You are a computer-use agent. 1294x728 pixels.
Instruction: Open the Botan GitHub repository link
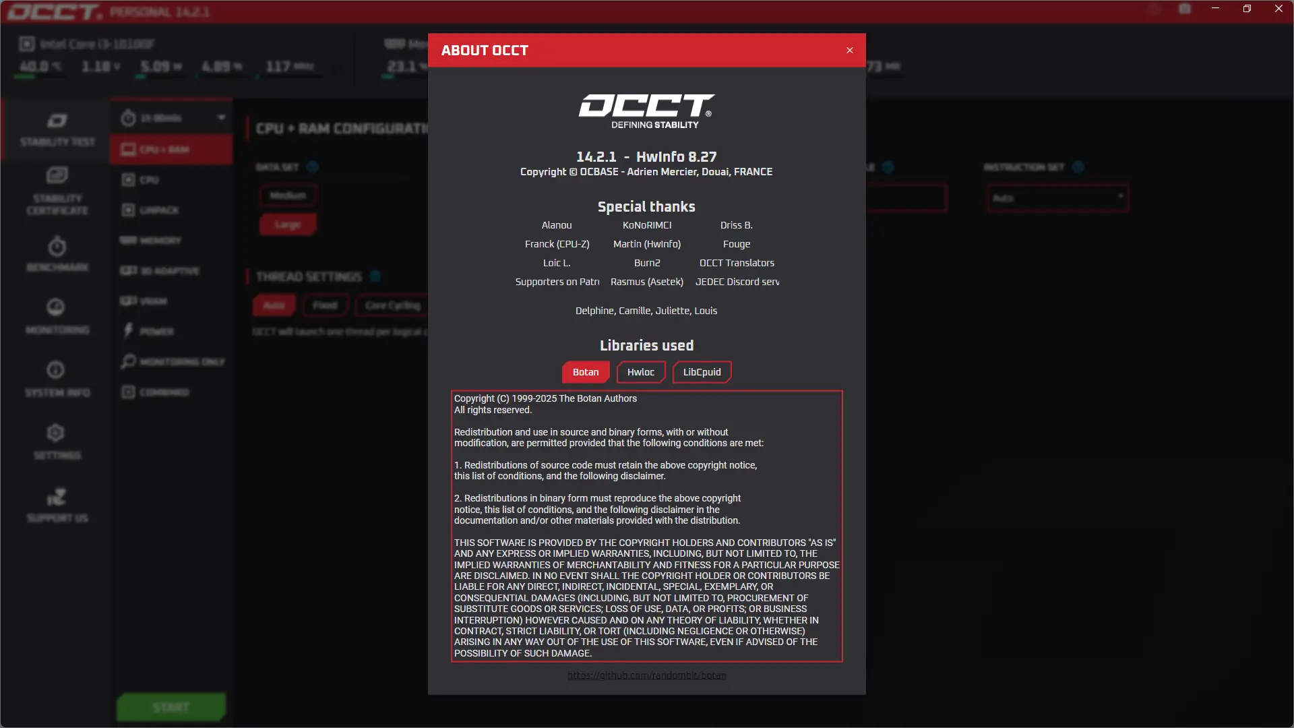click(x=646, y=675)
